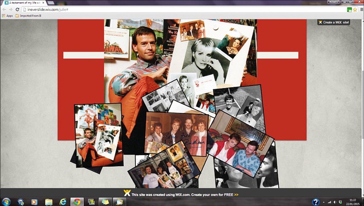The height and width of the screenshot is (206, 364).
Task: Open the Apps shortcut in bookmarks bar
Action: (x=7, y=16)
